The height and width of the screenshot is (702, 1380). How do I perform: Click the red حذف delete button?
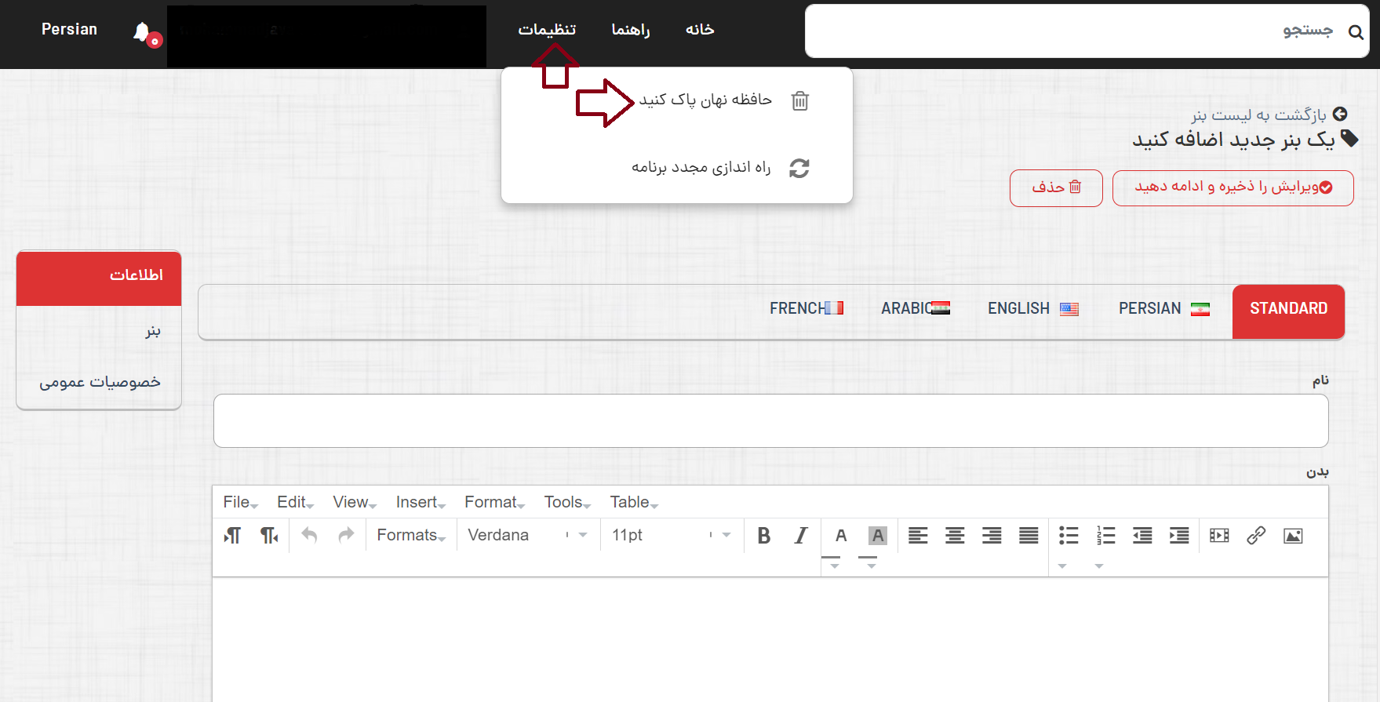click(1055, 187)
